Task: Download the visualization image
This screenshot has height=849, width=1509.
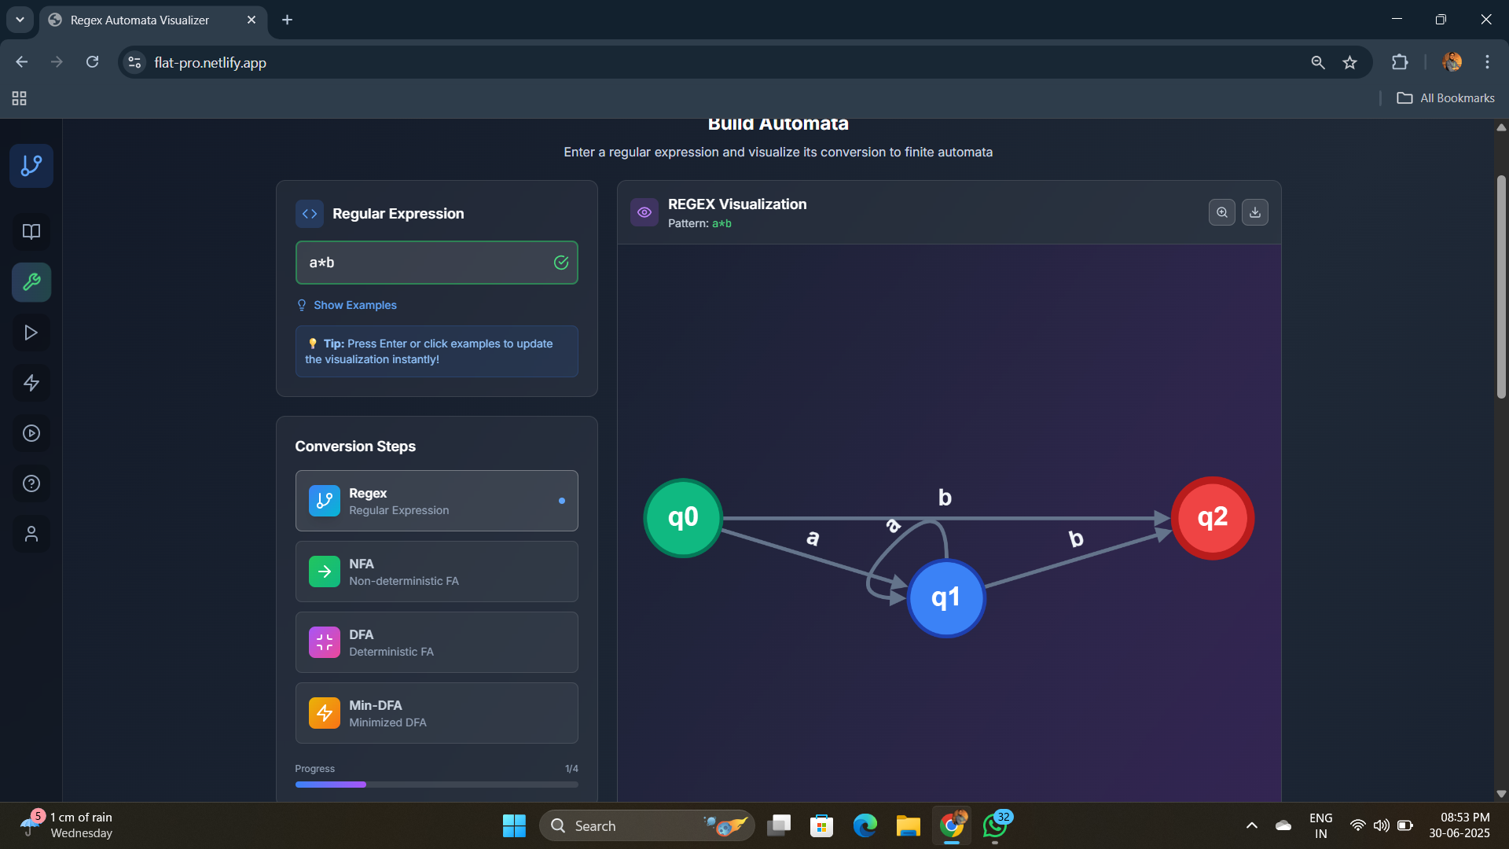Action: [1255, 212]
